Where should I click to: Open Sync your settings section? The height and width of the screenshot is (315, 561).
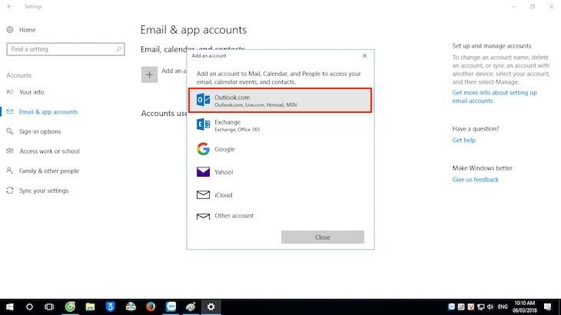(x=44, y=191)
